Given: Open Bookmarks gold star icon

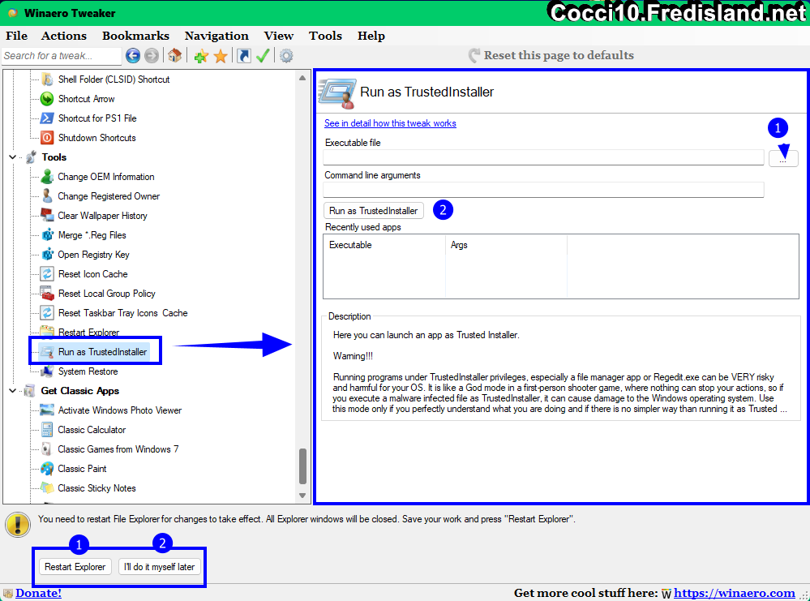Looking at the screenshot, I should pyautogui.click(x=221, y=56).
